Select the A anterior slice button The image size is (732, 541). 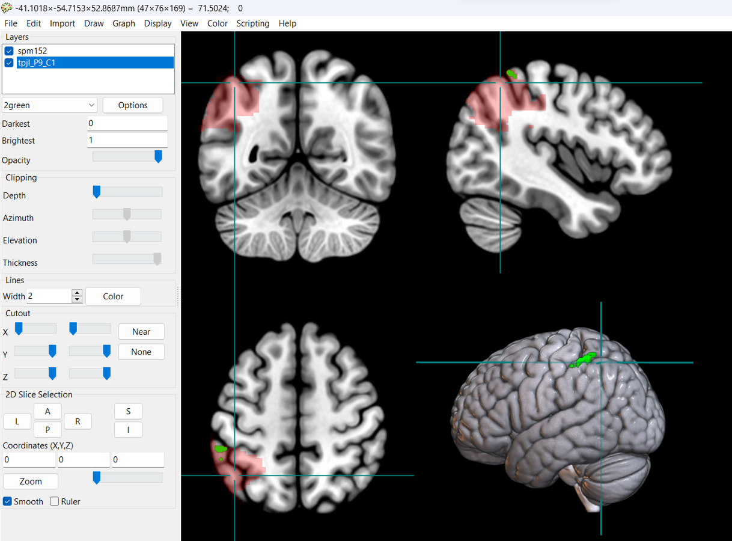(x=47, y=412)
